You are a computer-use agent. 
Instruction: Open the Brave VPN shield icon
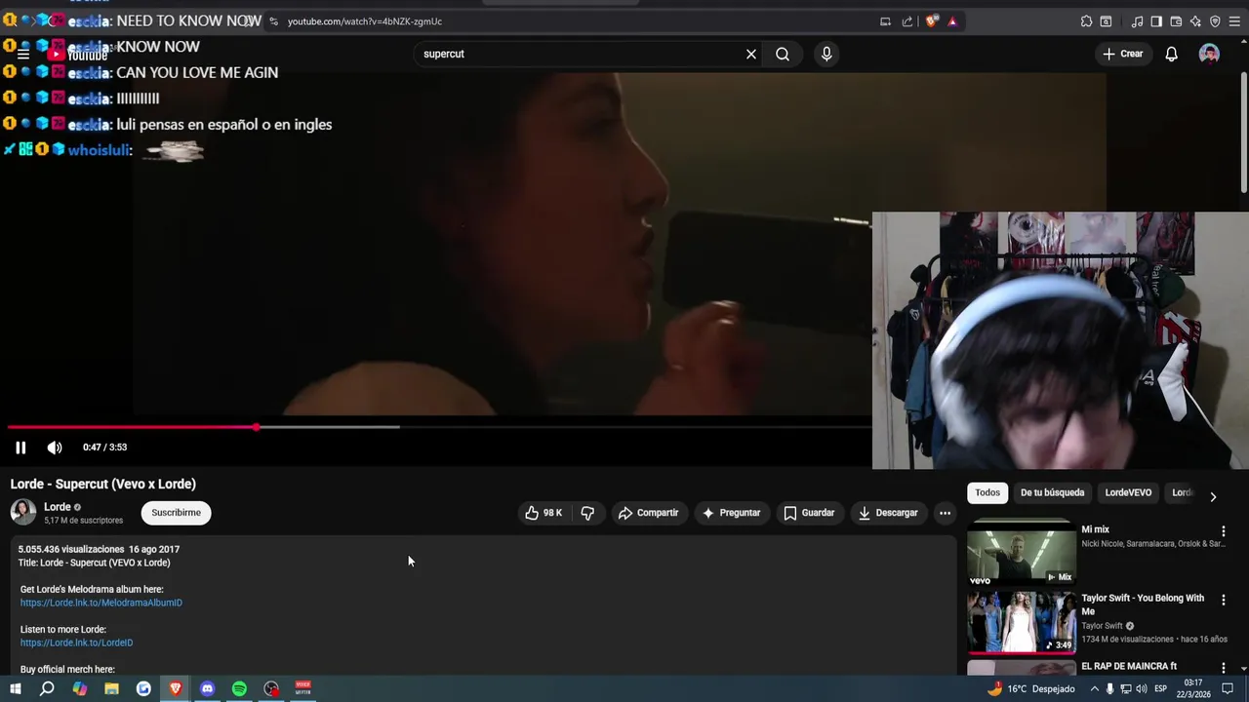point(1215,21)
